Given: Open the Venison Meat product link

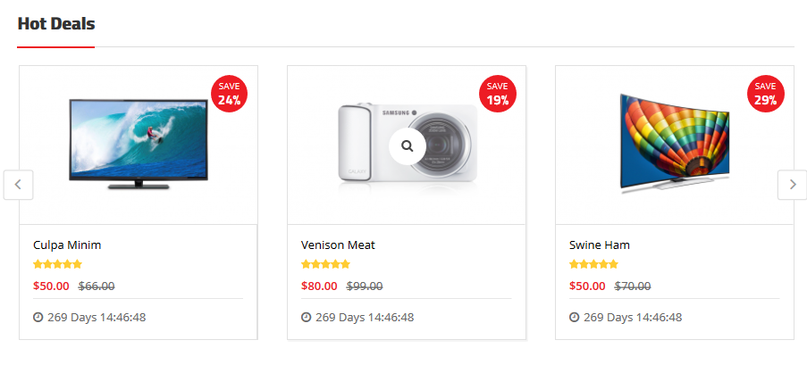Looking at the screenshot, I should coord(338,245).
